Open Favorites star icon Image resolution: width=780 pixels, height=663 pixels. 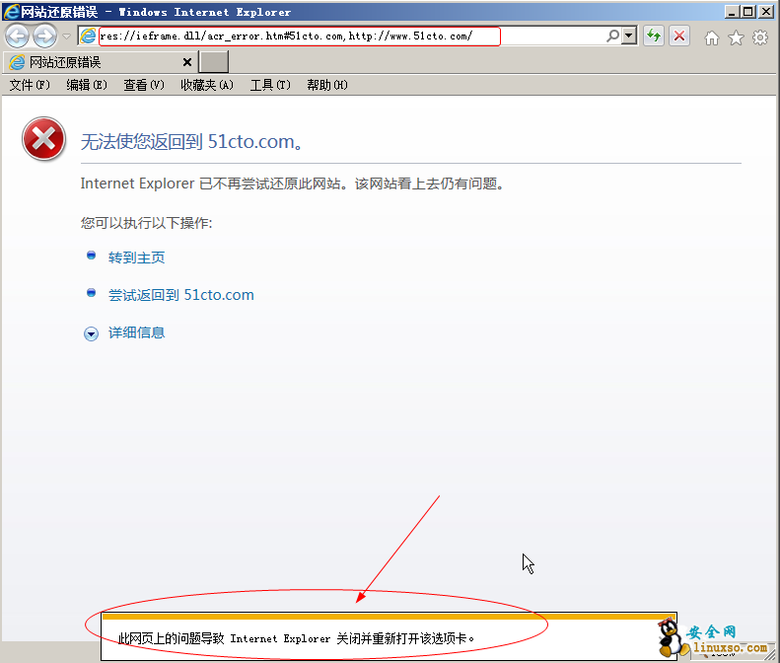click(736, 37)
